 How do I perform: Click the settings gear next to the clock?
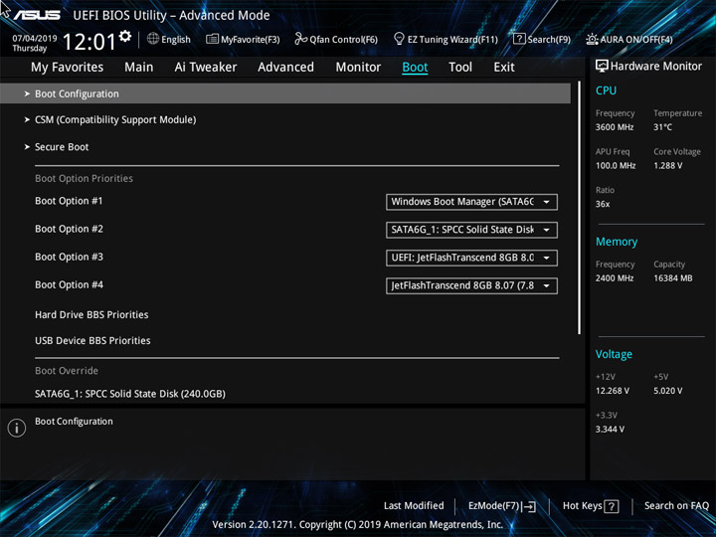click(x=125, y=36)
